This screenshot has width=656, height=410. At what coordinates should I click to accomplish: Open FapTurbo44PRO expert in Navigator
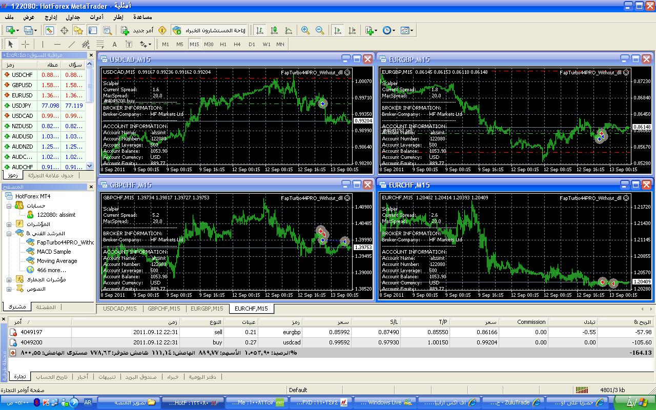(60, 242)
